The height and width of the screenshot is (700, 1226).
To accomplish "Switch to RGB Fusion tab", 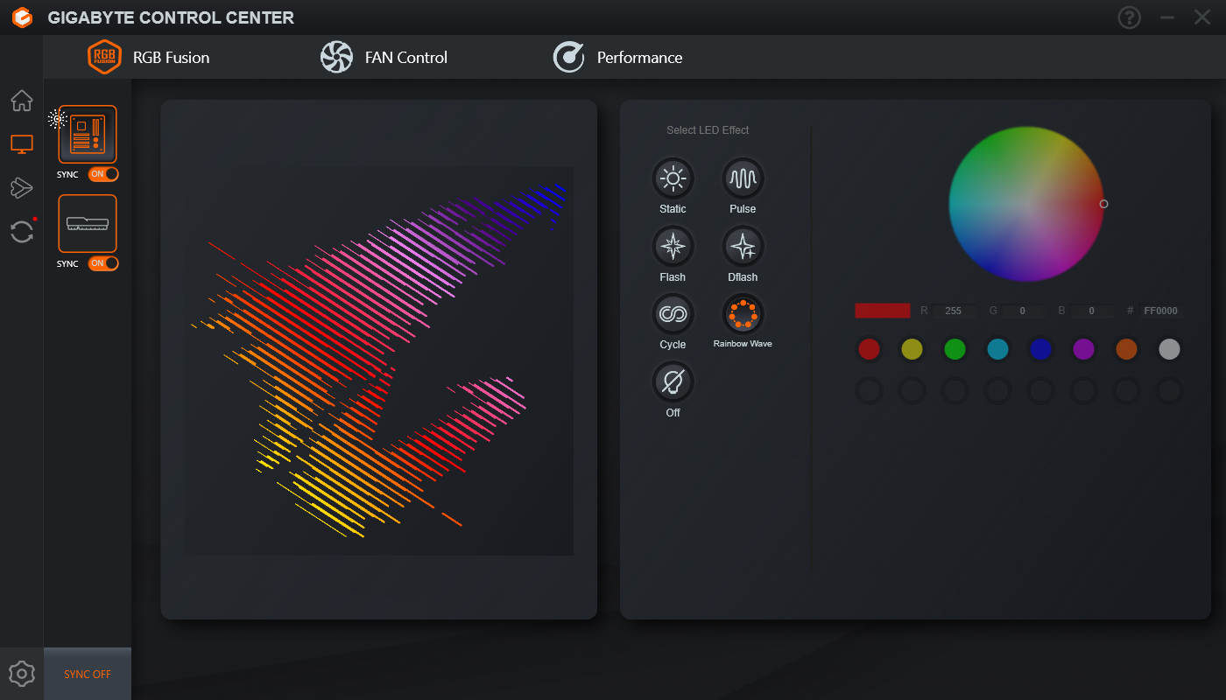I will click(149, 58).
